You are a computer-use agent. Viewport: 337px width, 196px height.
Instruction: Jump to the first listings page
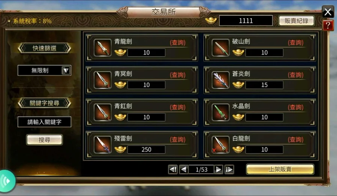[173, 169]
